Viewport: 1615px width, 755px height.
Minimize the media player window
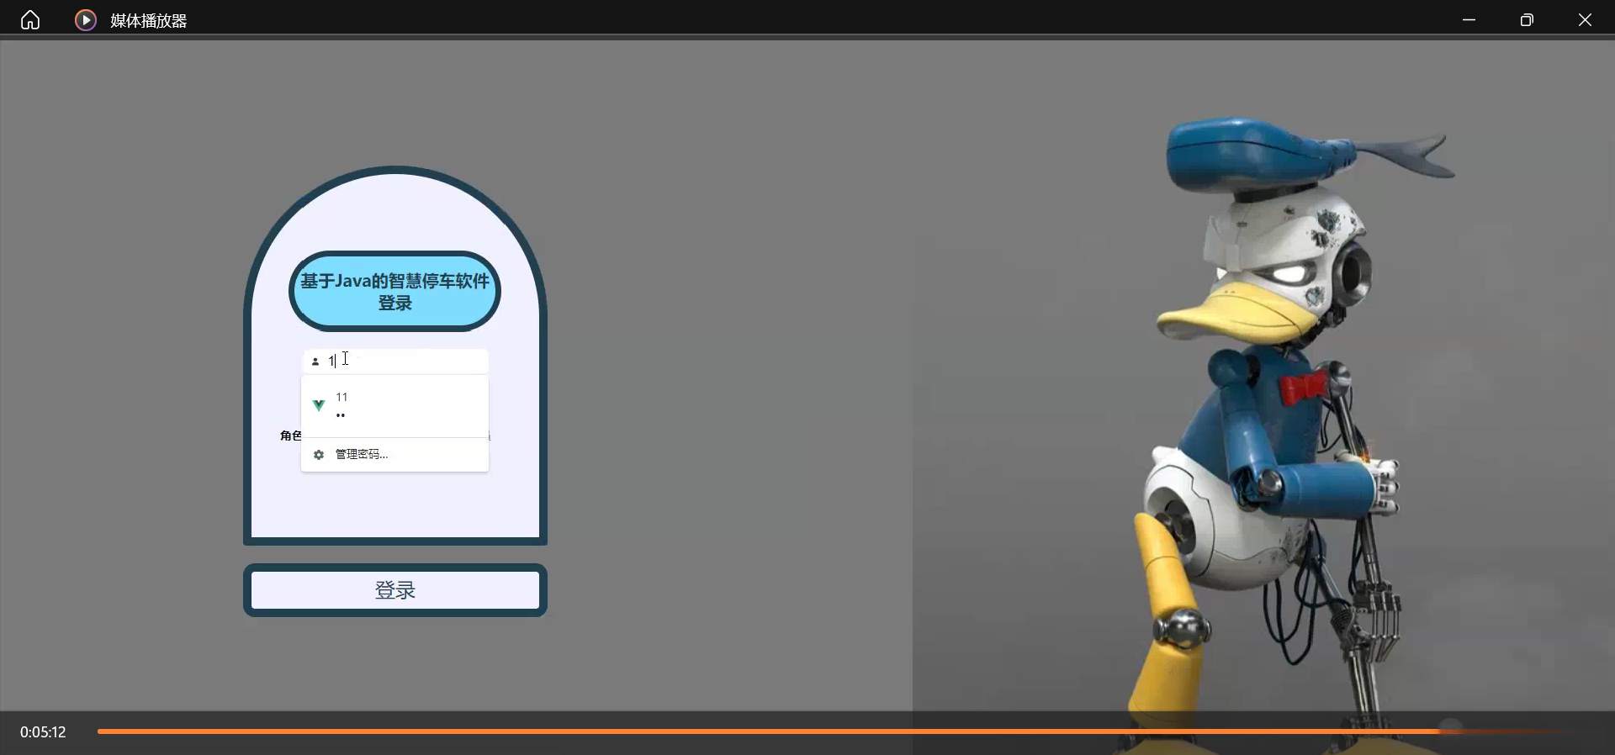[1469, 19]
